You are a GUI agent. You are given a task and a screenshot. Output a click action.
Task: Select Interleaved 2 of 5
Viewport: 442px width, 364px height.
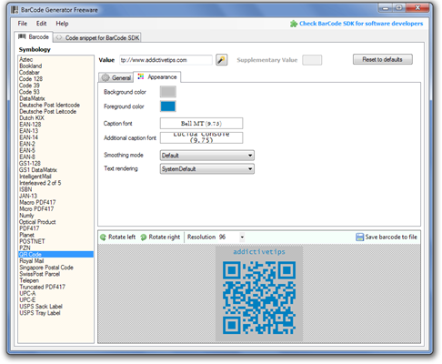pos(40,183)
